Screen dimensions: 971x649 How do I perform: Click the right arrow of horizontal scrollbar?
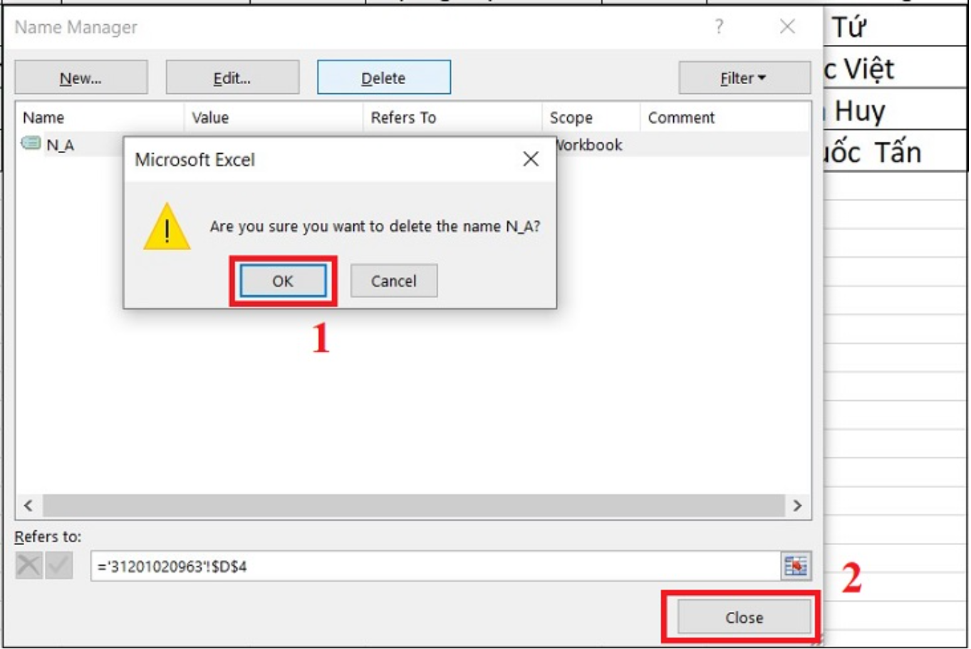(797, 506)
